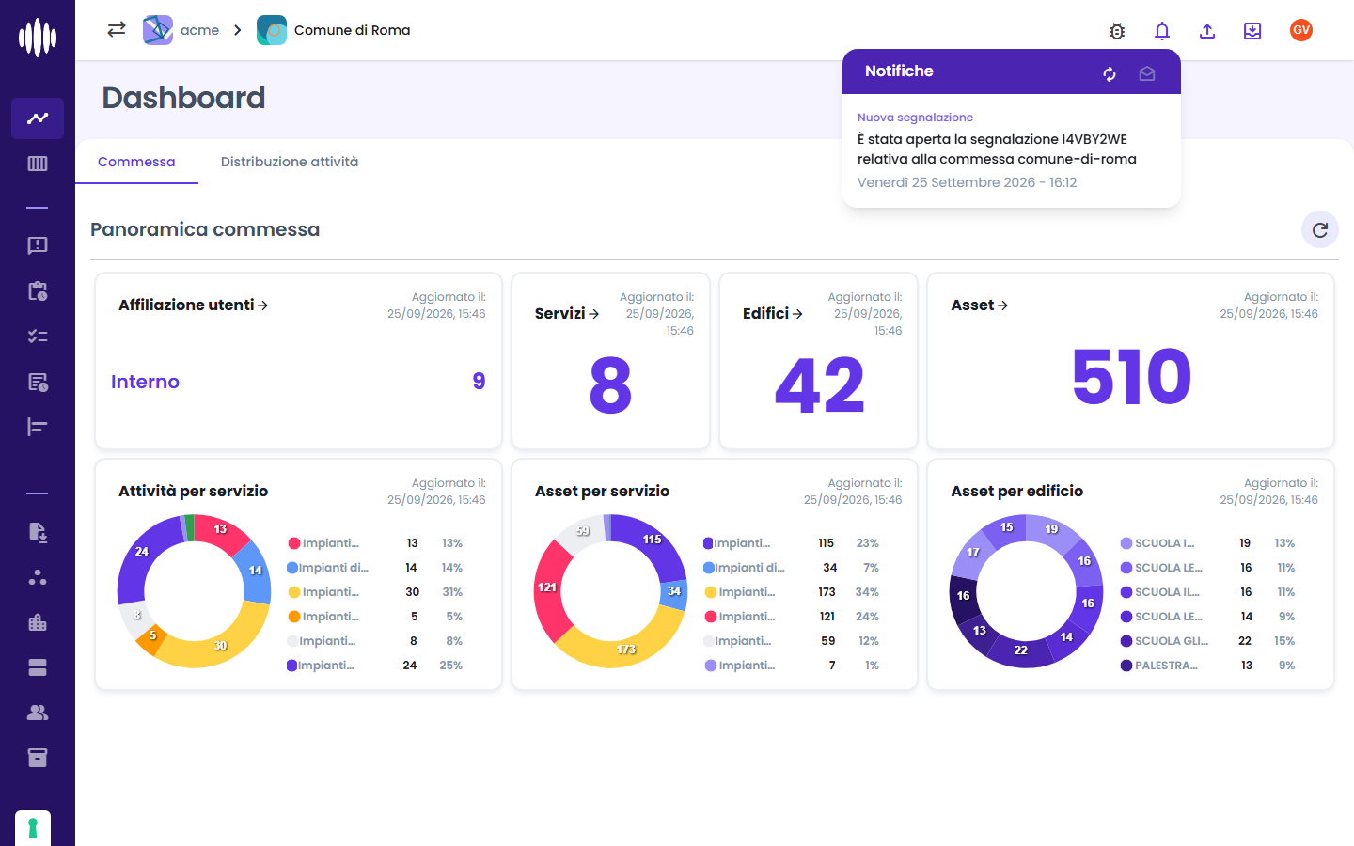
Task: Toggle the notifications bell icon
Action: pyautogui.click(x=1162, y=31)
